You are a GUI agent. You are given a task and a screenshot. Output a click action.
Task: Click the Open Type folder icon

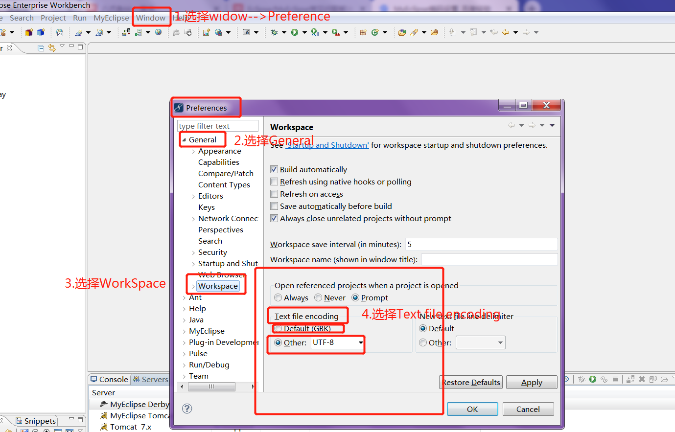[x=402, y=32]
